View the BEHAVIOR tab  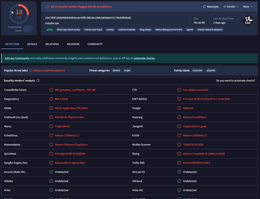pyautogui.click(x=73, y=44)
